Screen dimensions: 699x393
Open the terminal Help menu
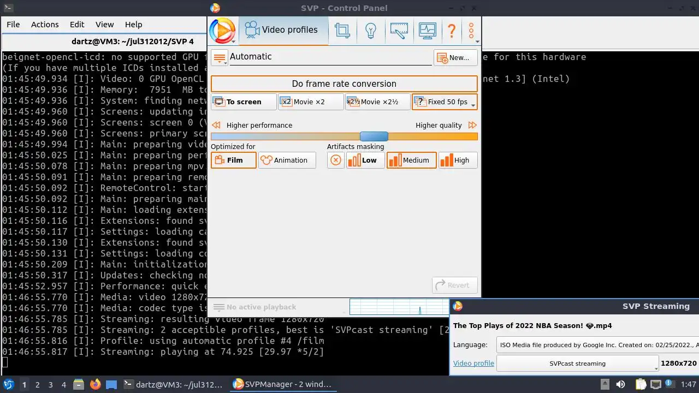134,25
